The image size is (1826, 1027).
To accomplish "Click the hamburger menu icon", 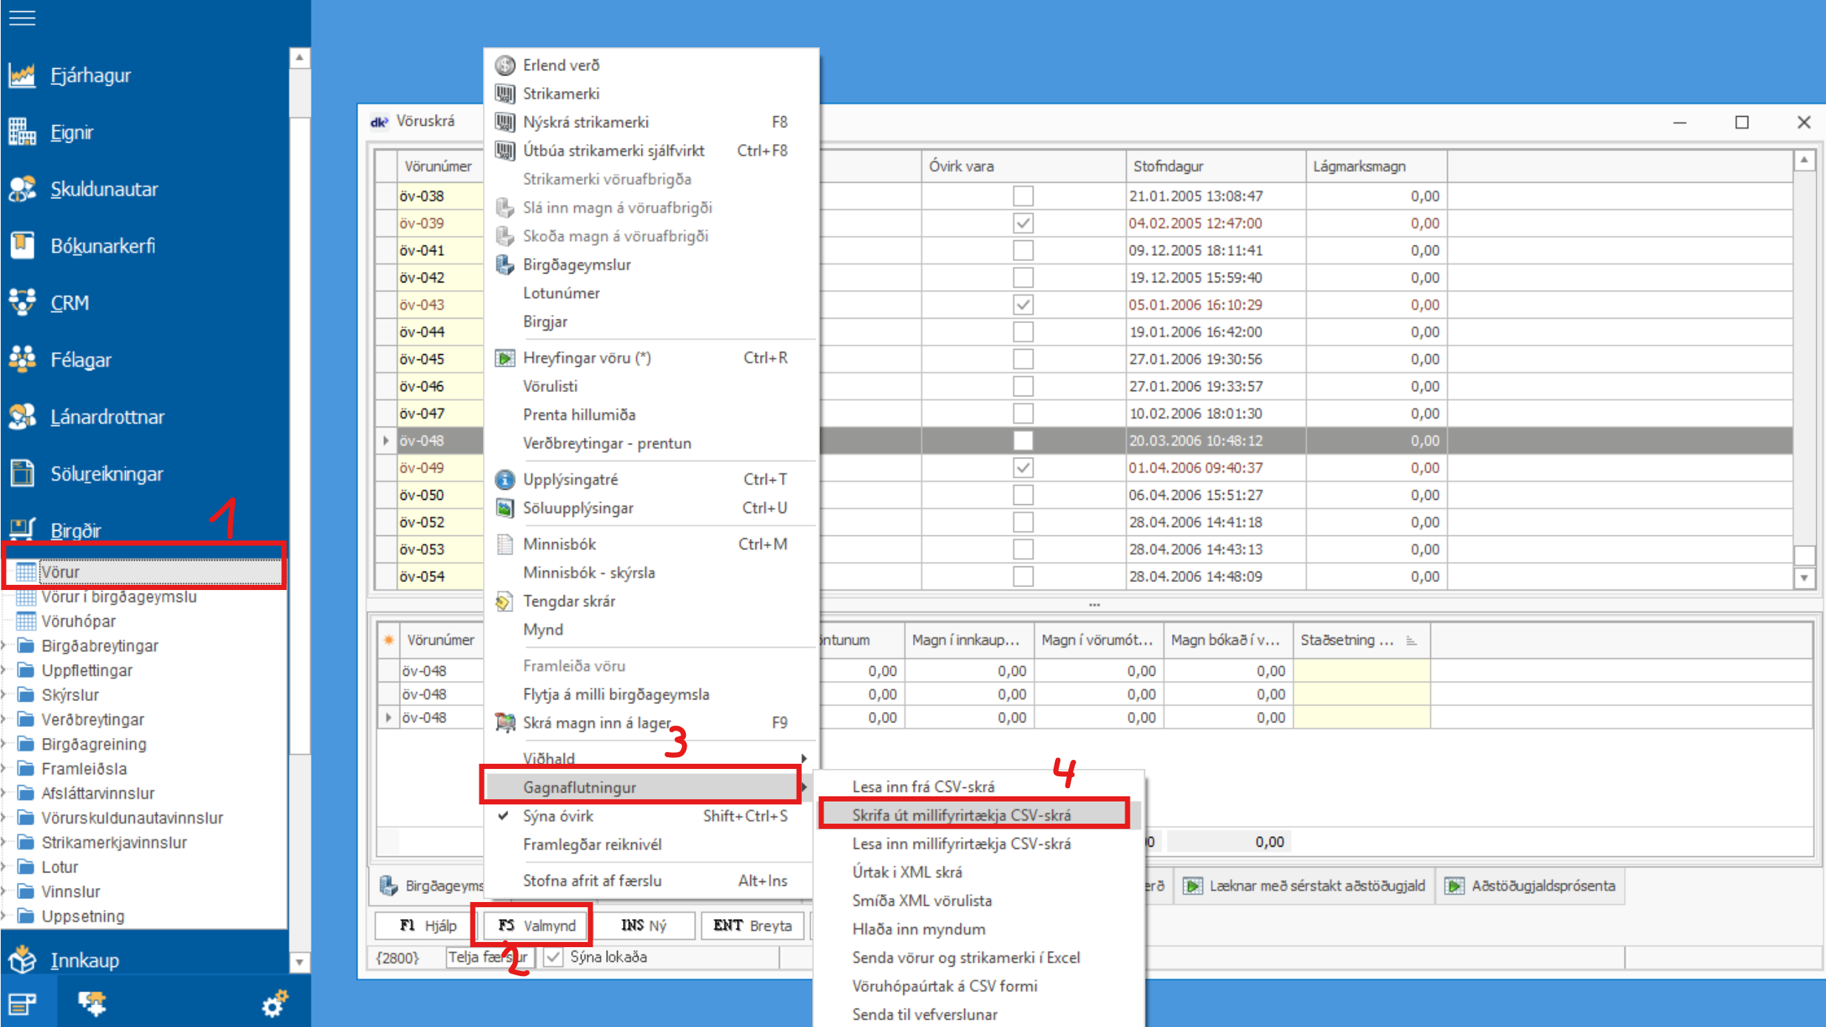I will 21,17.
